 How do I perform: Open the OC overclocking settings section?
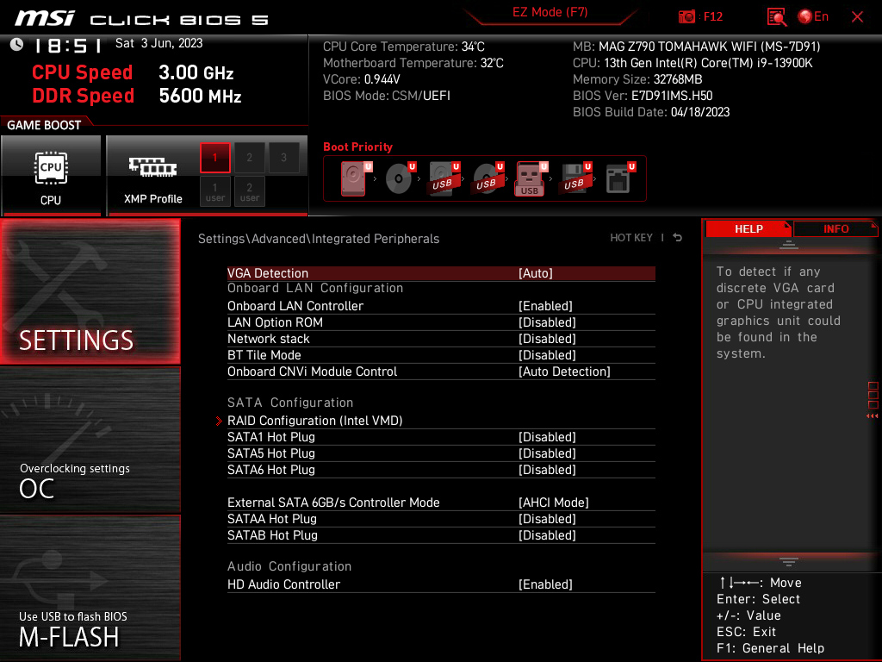90,440
